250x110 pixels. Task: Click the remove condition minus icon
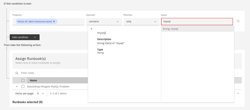point(238,21)
